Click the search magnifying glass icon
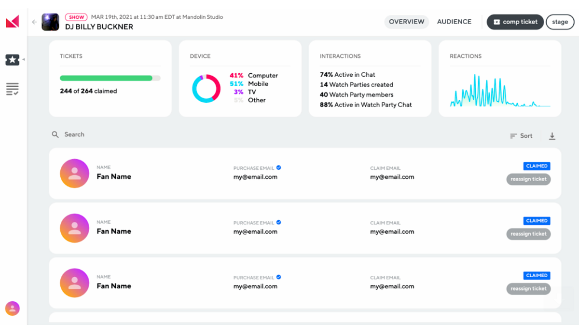Viewport: 579px width, 335px height. (55, 134)
